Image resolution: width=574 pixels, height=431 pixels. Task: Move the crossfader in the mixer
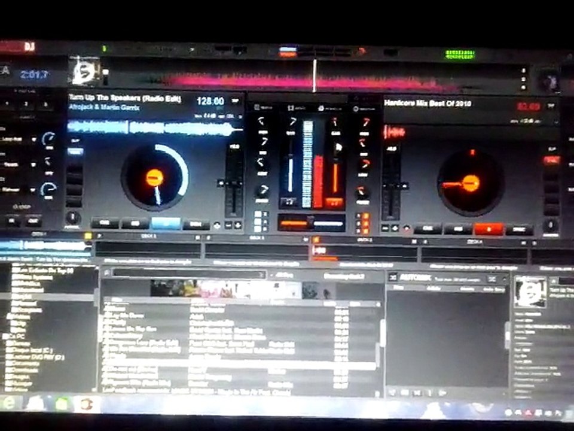click(311, 223)
